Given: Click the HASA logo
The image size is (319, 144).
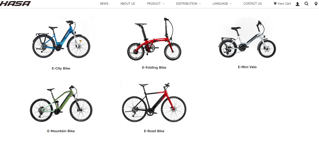Looking at the screenshot, I should click(x=15, y=4).
